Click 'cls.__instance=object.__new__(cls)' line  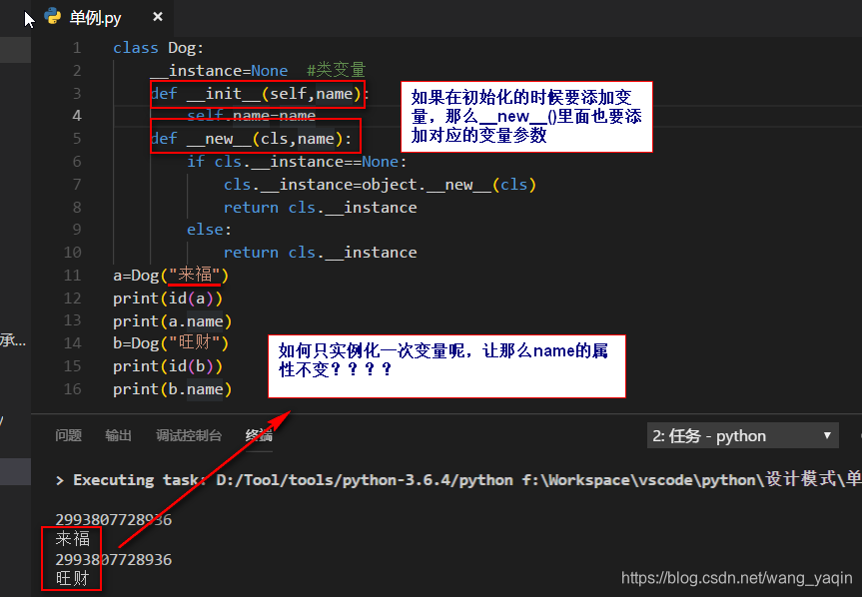click(380, 185)
